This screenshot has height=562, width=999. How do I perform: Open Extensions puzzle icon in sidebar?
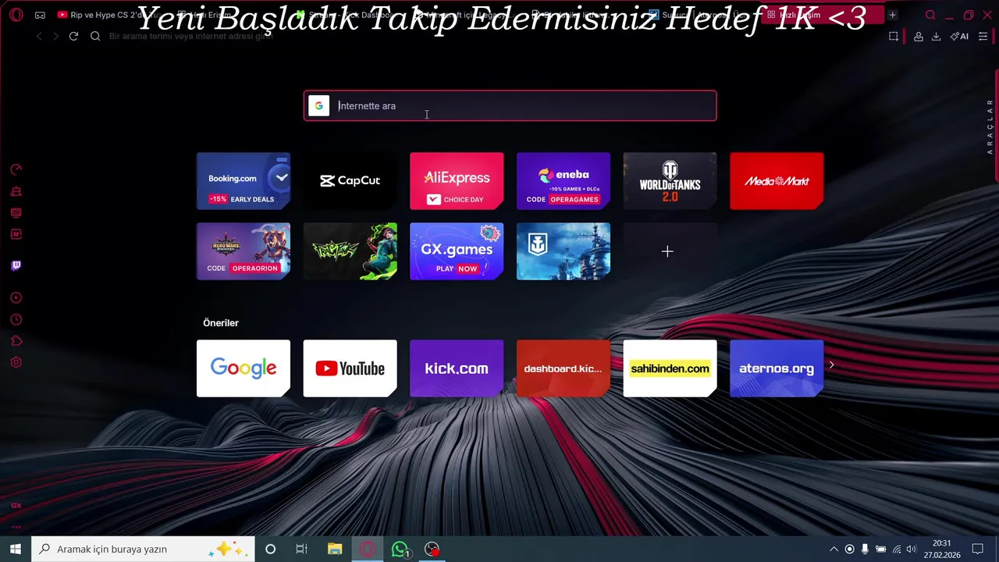click(x=16, y=341)
